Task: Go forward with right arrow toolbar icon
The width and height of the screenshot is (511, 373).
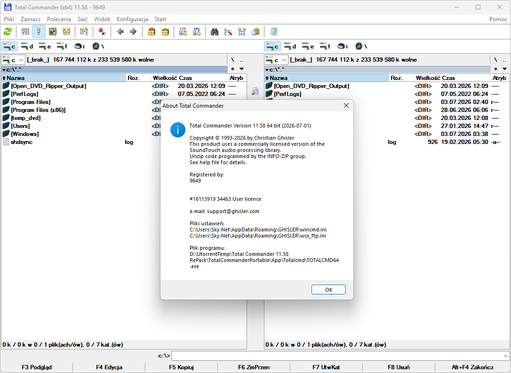Action: (133, 32)
